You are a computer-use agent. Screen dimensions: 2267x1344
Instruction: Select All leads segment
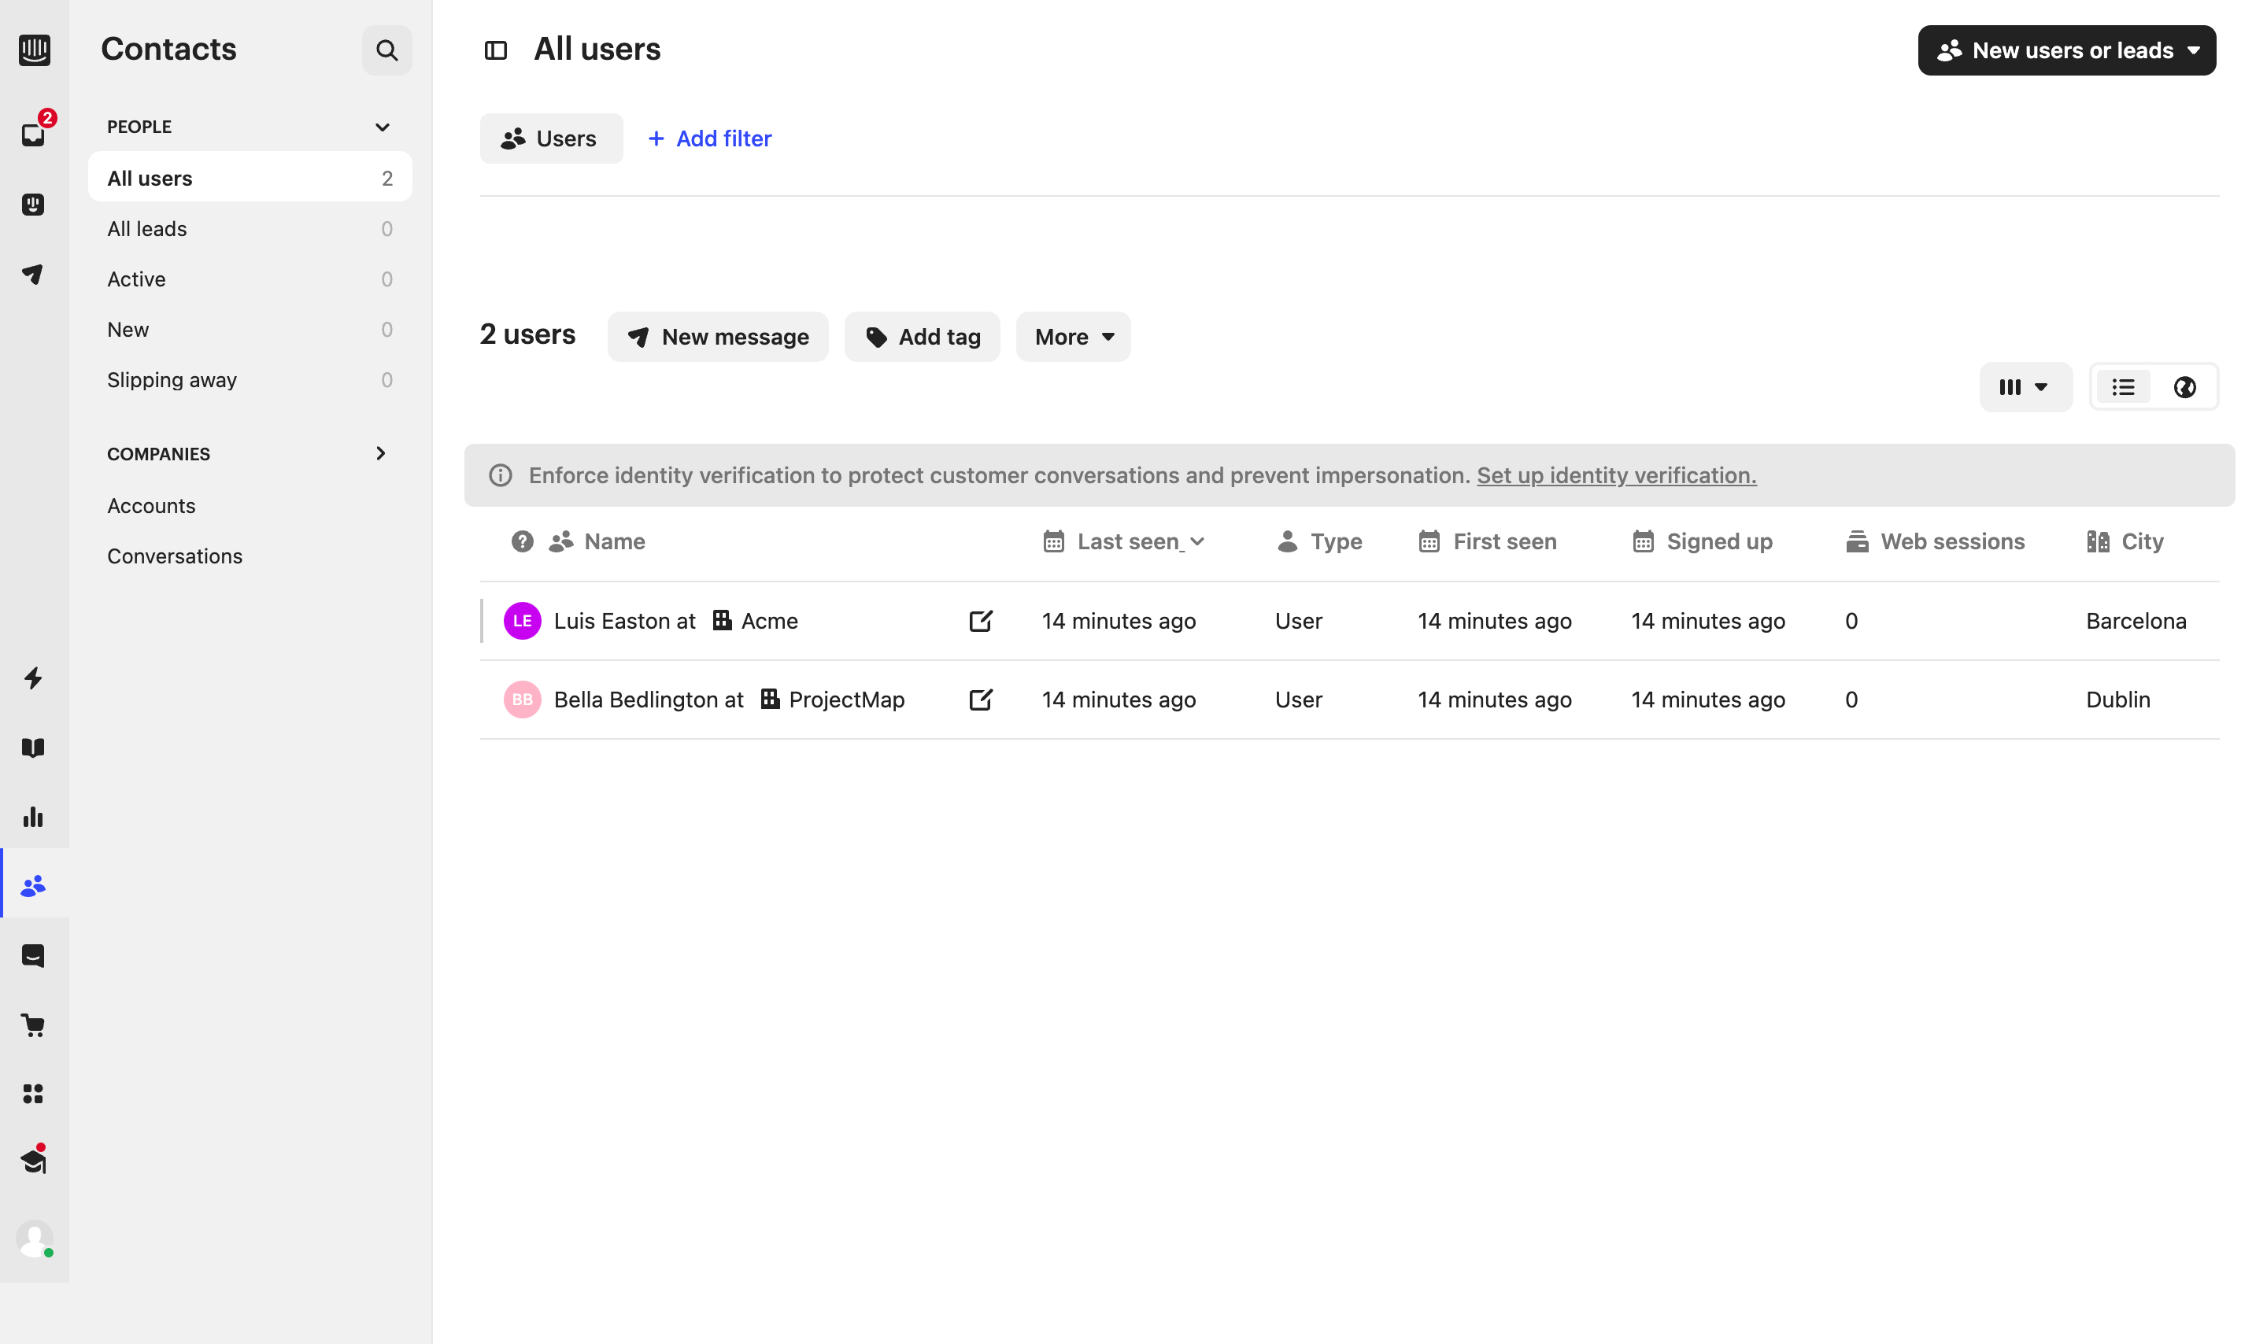[250, 229]
